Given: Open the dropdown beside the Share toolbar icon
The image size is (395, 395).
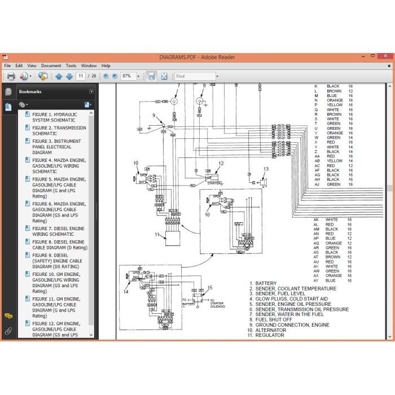Looking at the screenshot, I should (30, 76).
